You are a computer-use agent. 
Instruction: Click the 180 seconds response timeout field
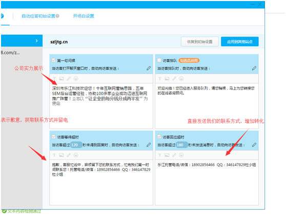(181, 145)
